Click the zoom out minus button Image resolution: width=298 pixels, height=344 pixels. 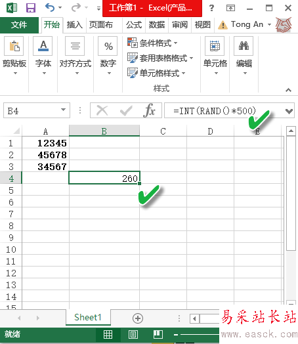[176, 335]
